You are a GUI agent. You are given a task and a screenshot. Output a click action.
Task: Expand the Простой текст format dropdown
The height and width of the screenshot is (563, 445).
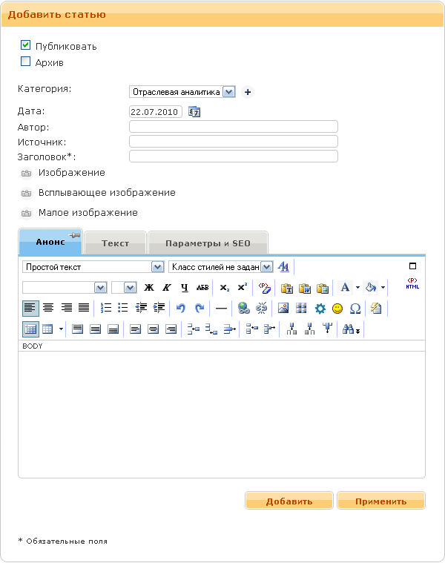tap(156, 267)
